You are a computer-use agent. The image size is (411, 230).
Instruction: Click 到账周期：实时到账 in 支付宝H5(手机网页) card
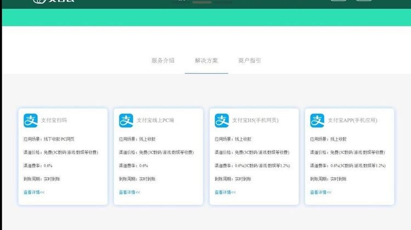coord(233,179)
